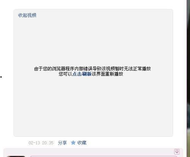Collapse the video via 收起视频
This screenshot has height=157, width=190.
[27, 15]
